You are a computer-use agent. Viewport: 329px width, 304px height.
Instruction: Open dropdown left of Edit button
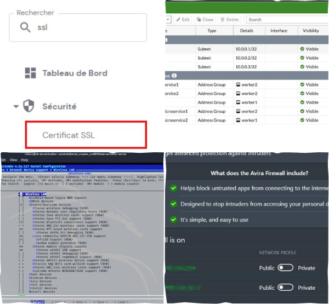click(169, 20)
